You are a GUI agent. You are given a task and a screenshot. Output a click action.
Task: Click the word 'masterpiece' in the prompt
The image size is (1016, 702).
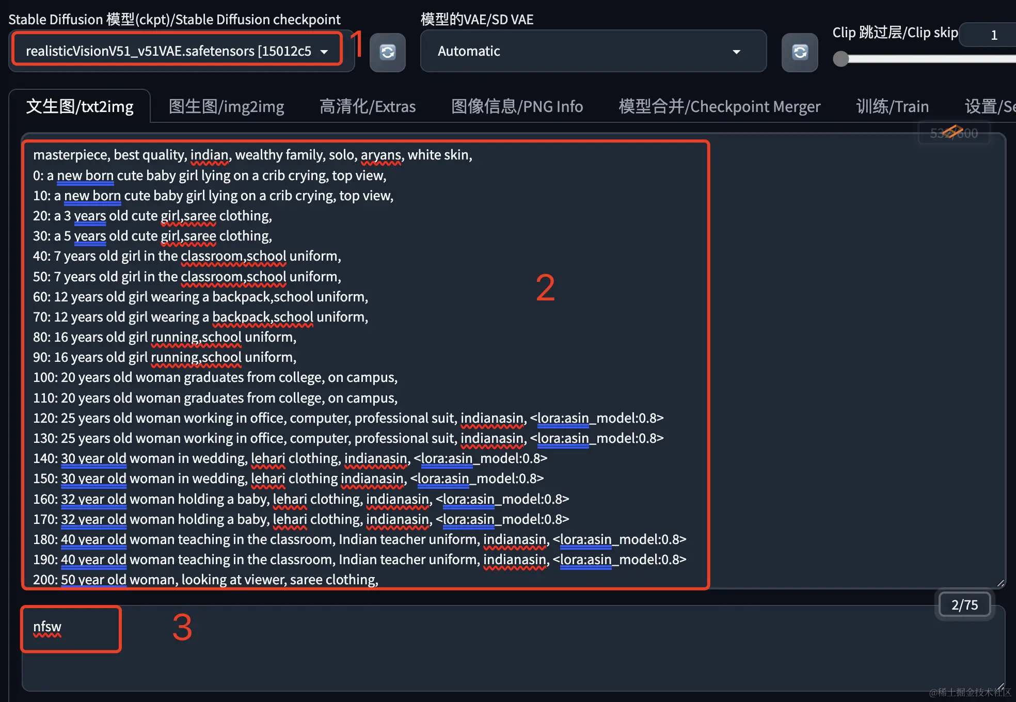tap(70, 155)
